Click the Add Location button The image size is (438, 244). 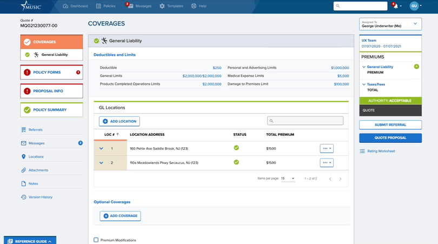click(x=120, y=121)
